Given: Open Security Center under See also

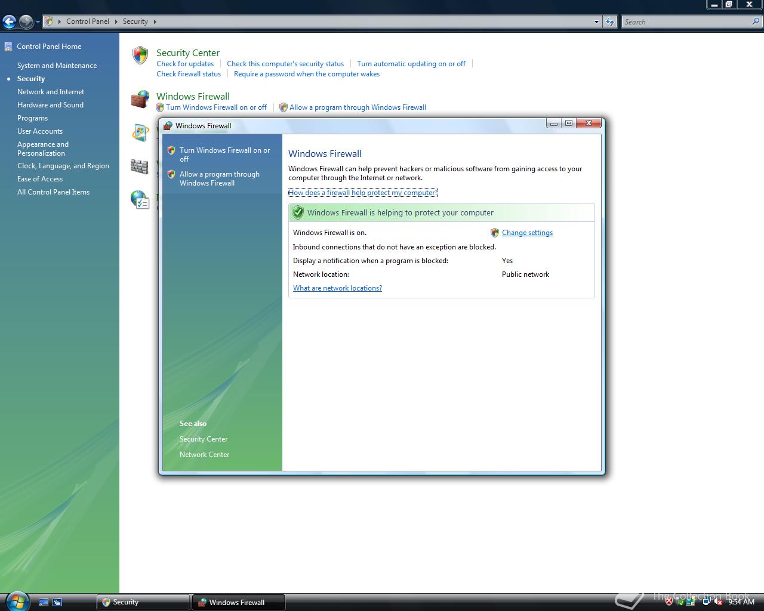Looking at the screenshot, I should [204, 439].
